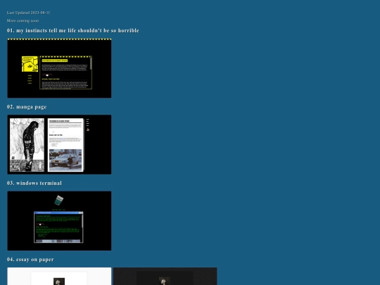
Task: Select the 'More coming soon' text
Action: [x=23, y=20]
